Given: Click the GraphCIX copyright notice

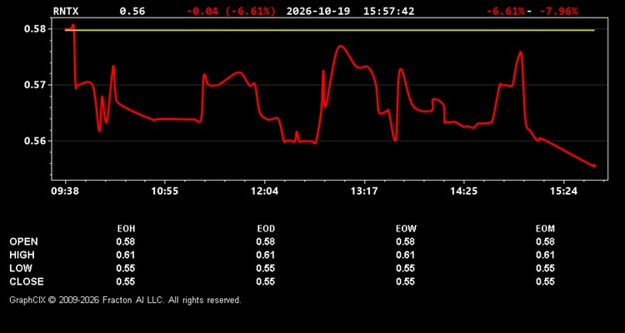Looking at the screenshot, I should [125, 300].
